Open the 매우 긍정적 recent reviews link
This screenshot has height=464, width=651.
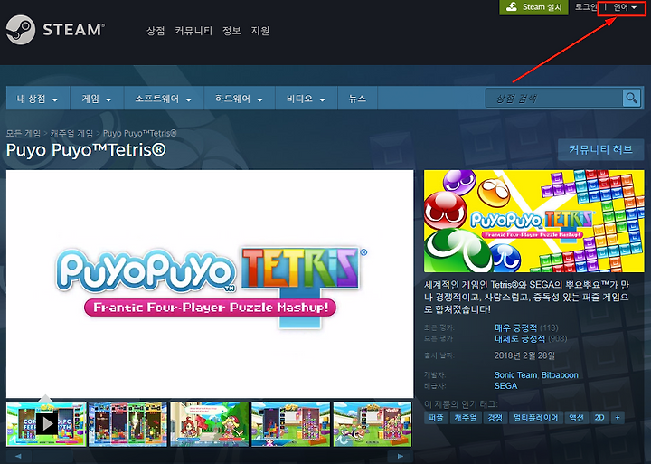(515, 327)
